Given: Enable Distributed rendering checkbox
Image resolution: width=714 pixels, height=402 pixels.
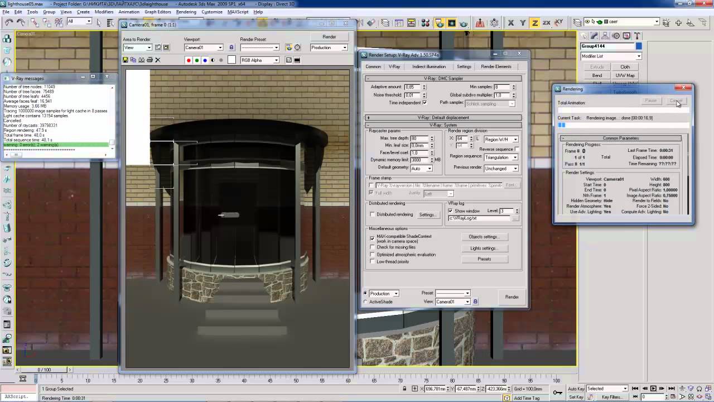Looking at the screenshot, I should [x=373, y=214].
